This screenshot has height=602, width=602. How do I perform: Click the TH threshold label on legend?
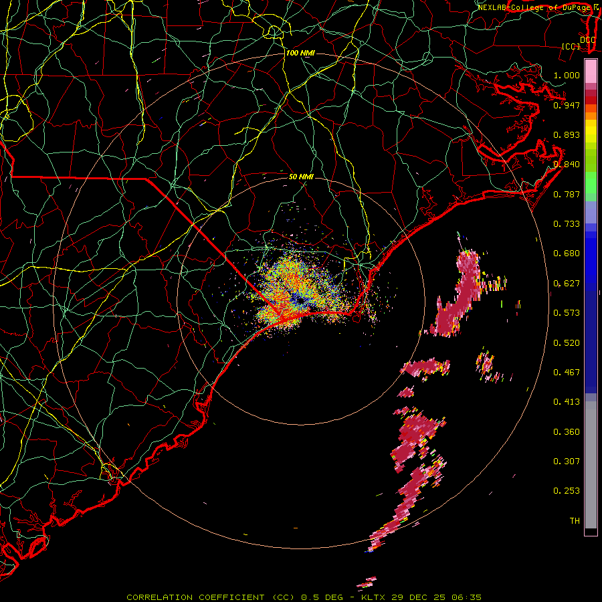[575, 521]
